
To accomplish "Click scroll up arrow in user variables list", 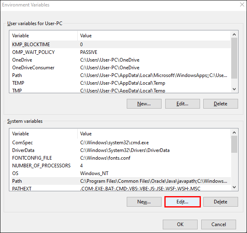I will 234,34.
